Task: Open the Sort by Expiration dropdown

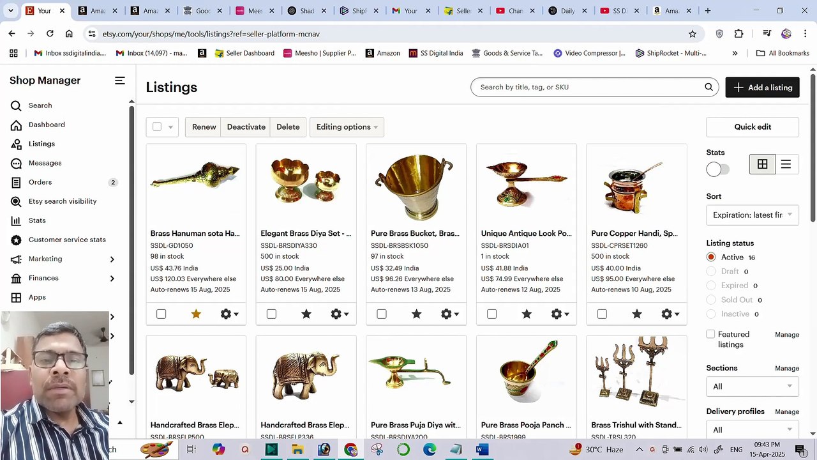Action: pos(753,215)
